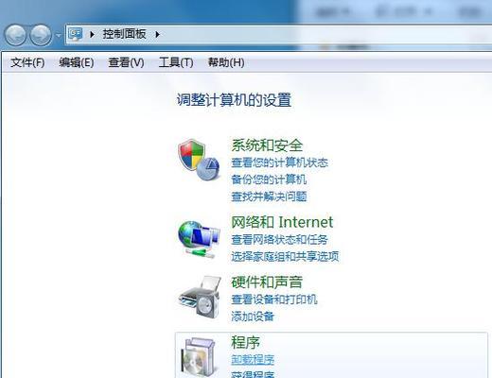Viewport: 492px width, 378px height.
Task: Open the 工具(T) menu
Action: pyautogui.click(x=176, y=62)
